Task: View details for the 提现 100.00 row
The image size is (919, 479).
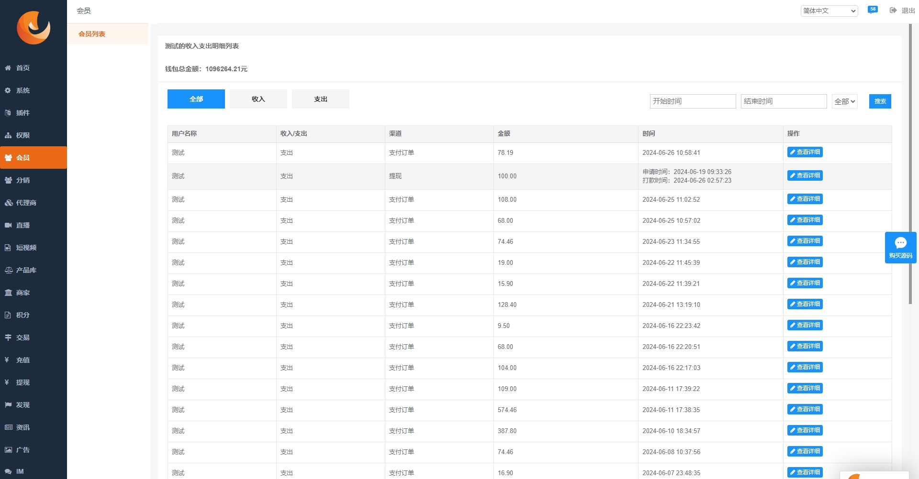Action: tap(805, 175)
